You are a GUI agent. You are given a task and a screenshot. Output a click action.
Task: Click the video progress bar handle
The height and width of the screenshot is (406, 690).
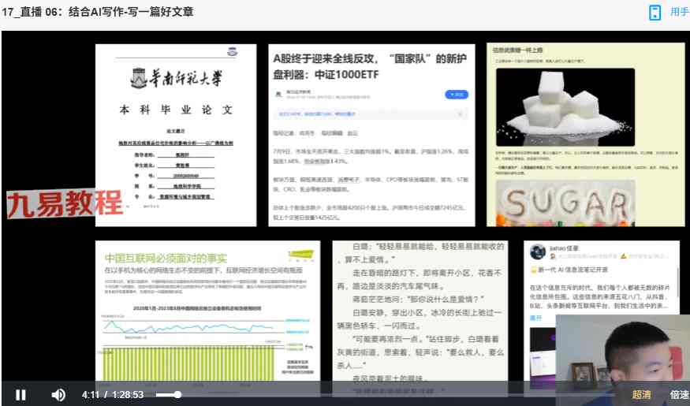click(x=177, y=394)
